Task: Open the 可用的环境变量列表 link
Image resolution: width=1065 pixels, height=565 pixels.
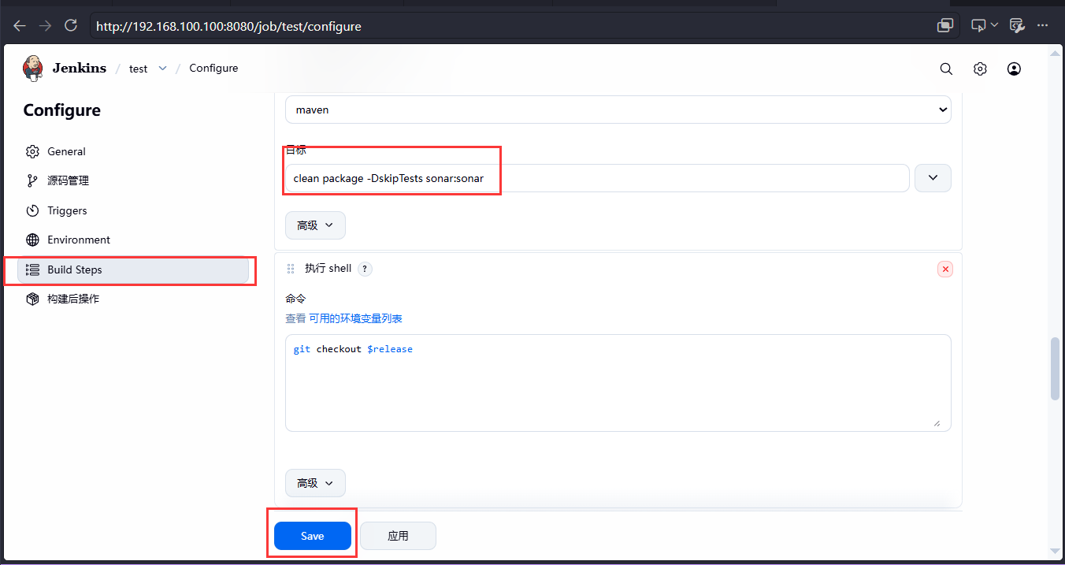Action: coord(355,318)
